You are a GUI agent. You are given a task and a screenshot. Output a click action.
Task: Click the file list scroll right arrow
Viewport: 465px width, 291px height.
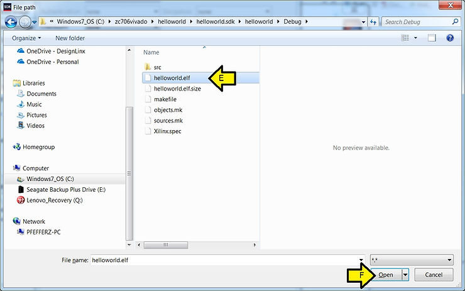coord(254,245)
